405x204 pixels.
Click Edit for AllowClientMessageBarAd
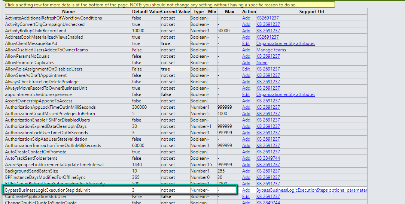pyautogui.click(x=246, y=43)
